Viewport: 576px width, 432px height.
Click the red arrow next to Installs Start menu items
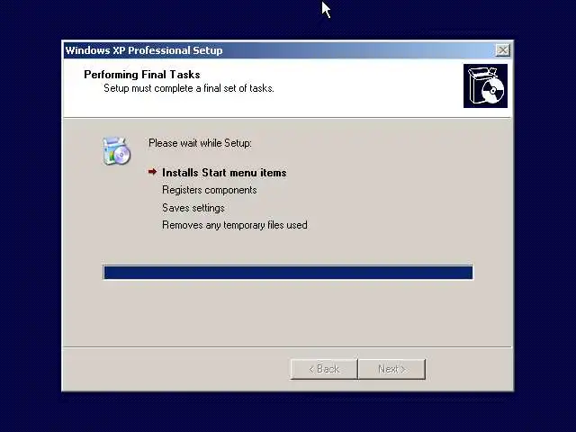pos(152,172)
